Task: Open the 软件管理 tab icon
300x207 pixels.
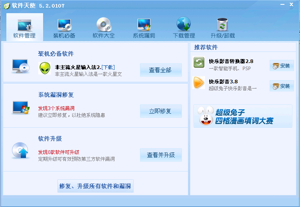Action: pos(24,25)
